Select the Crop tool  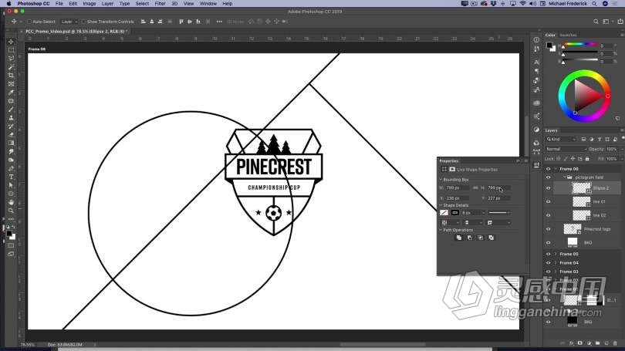tap(11, 76)
